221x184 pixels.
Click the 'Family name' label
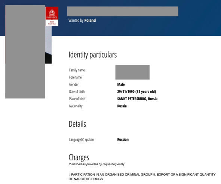(77, 70)
